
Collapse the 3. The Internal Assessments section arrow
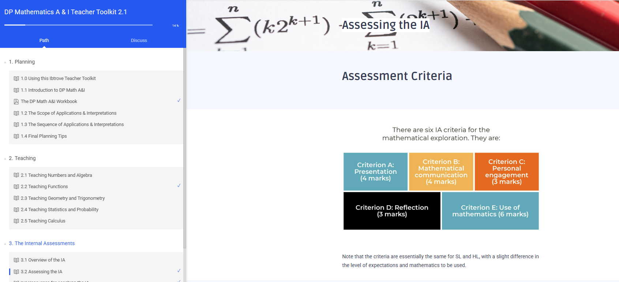pyautogui.click(x=5, y=244)
